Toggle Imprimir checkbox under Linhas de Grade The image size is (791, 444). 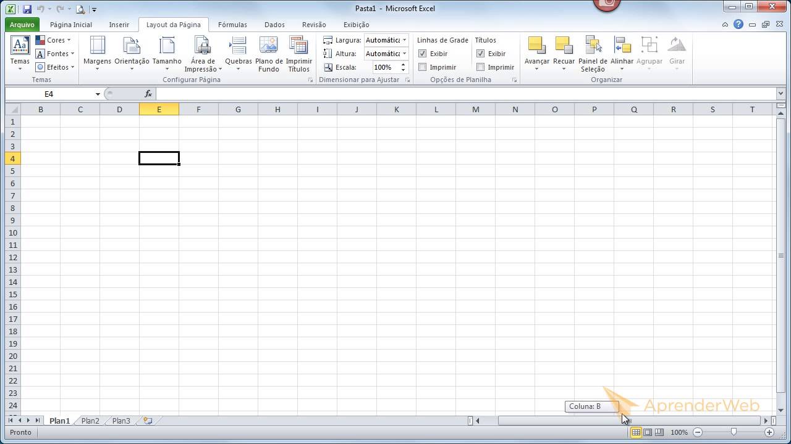pyautogui.click(x=423, y=67)
